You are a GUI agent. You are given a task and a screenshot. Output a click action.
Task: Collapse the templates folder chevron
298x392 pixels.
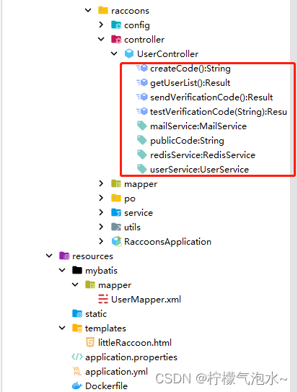tap(62, 328)
